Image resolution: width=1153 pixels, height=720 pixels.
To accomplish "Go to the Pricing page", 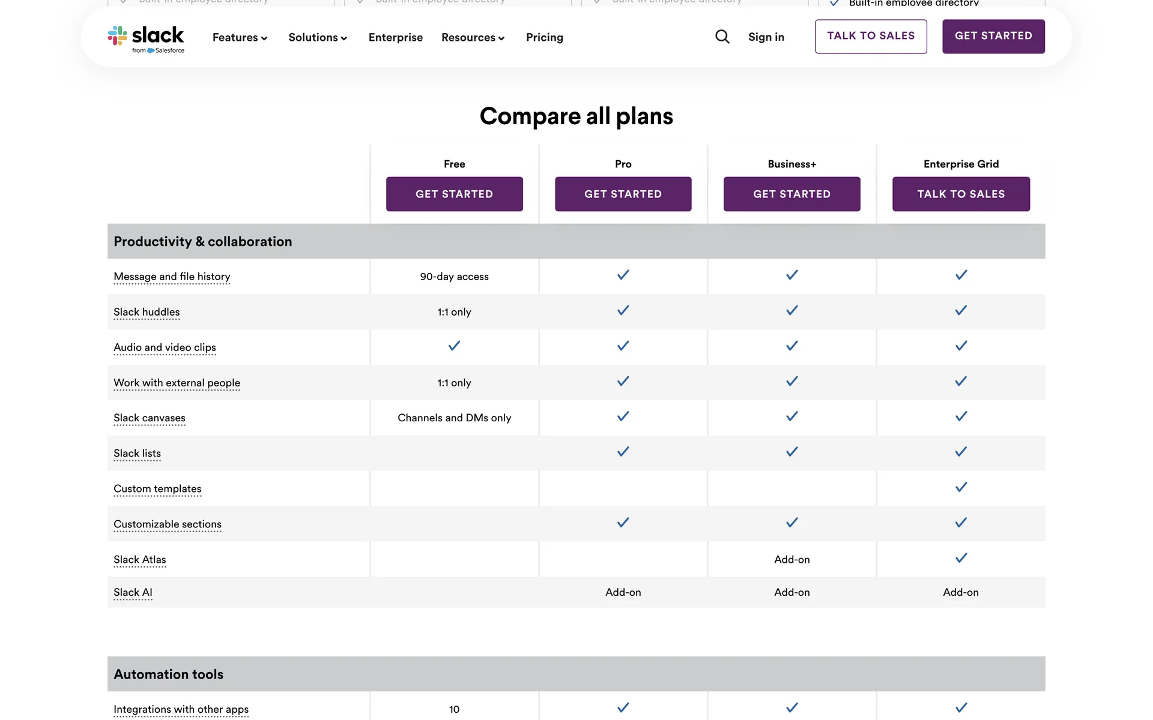I will (544, 37).
